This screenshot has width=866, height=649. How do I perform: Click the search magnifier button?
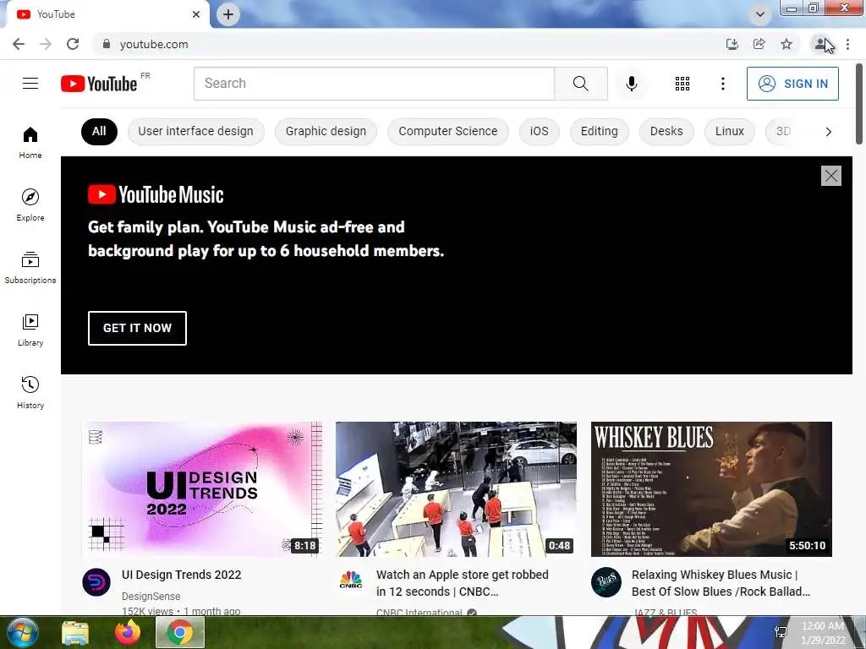tap(580, 84)
